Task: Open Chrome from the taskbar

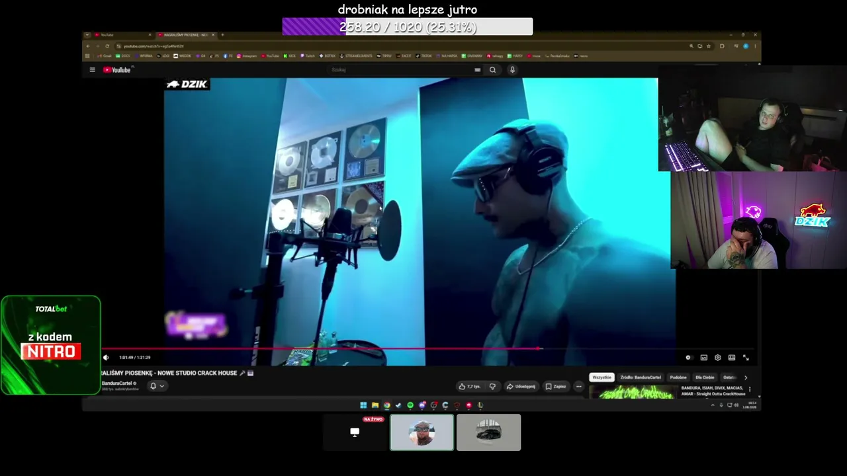Action: 386,405
